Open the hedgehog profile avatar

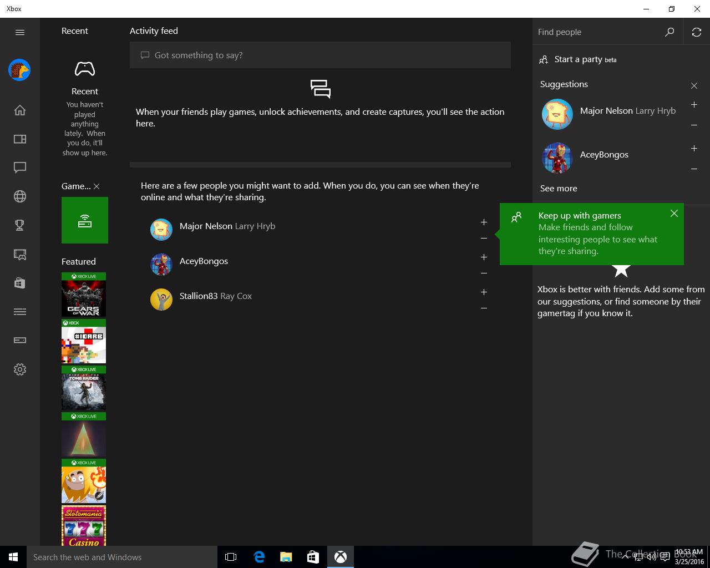19,70
